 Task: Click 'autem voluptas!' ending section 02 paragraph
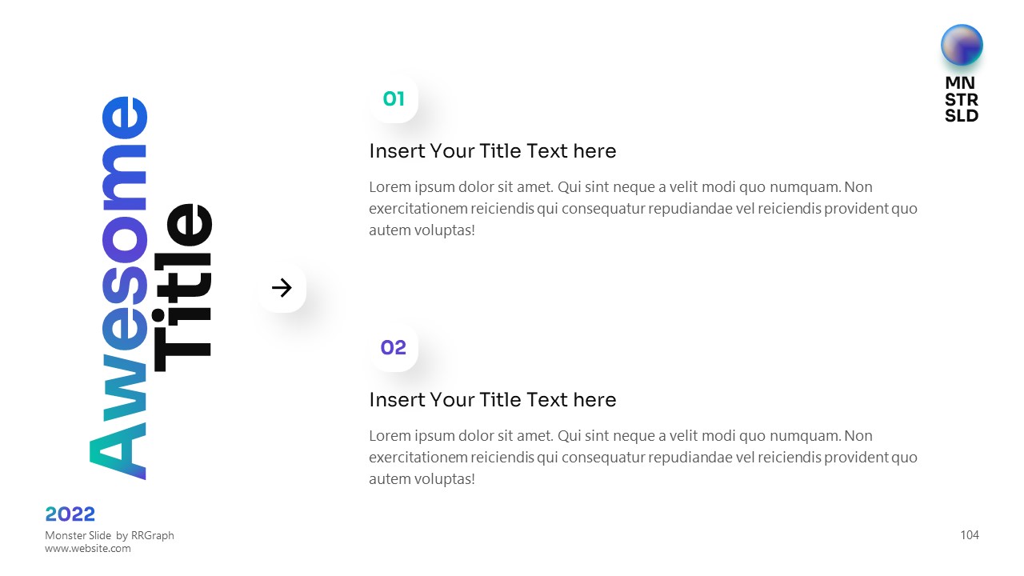click(422, 479)
